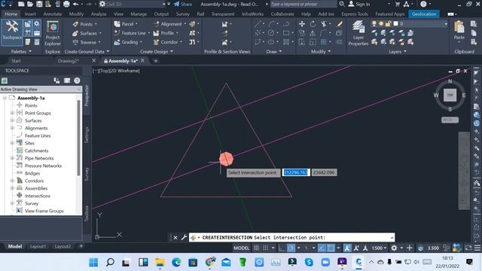Toggle the layer 0 lock icon
The image size is (482, 271).
(x=389, y=23)
